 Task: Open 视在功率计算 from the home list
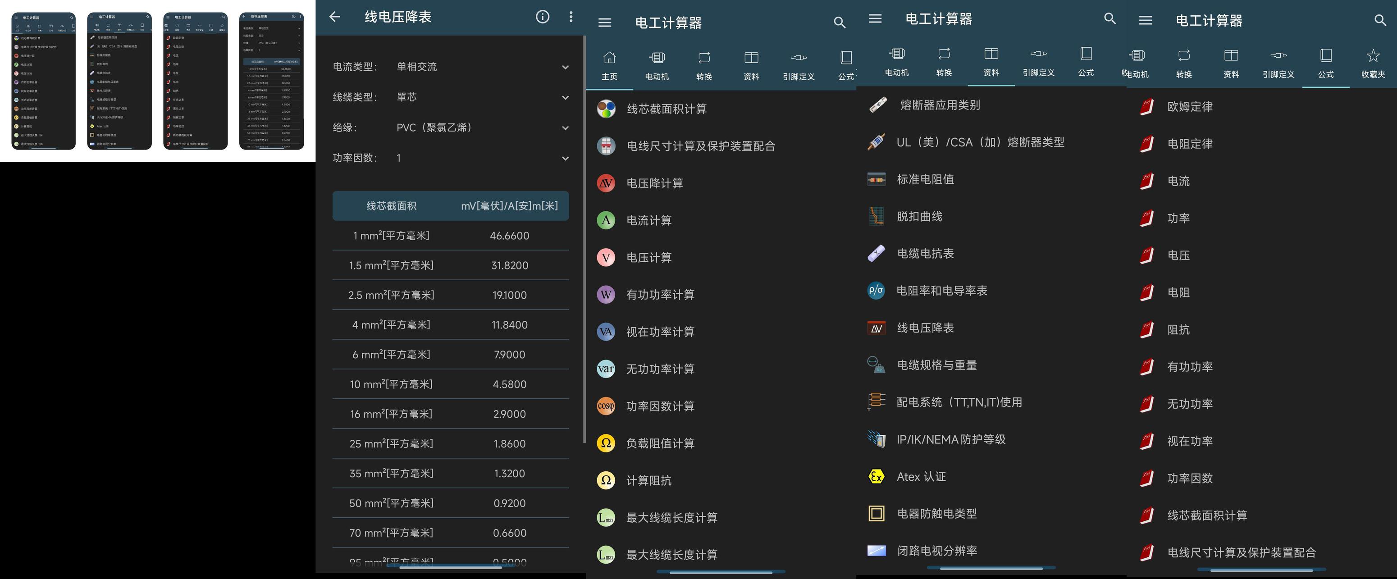click(x=660, y=332)
